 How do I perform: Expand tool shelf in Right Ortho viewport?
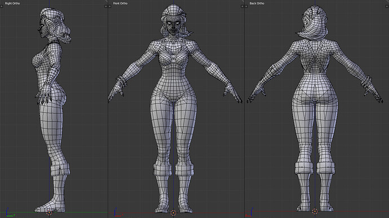[x=2, y=6]
